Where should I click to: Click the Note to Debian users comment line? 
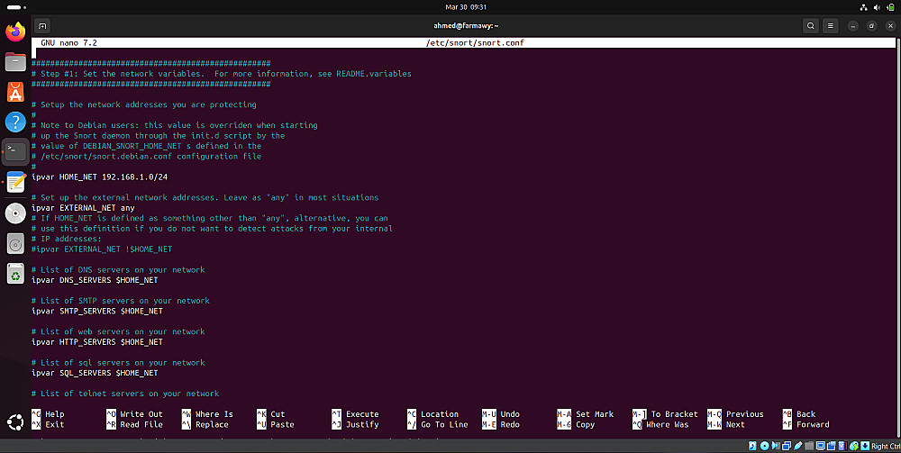175,125
